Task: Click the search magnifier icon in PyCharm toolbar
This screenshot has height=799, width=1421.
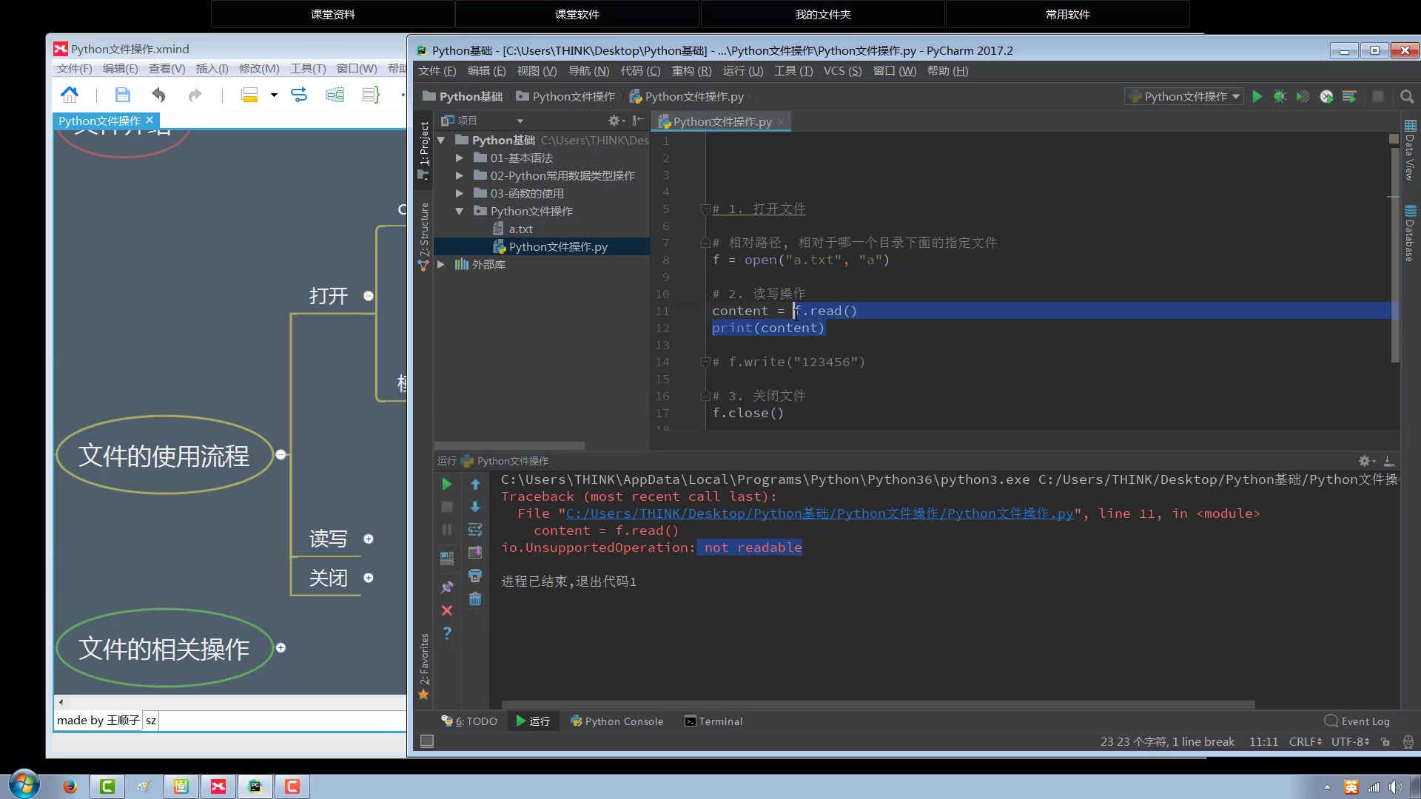Action: 1407,96
